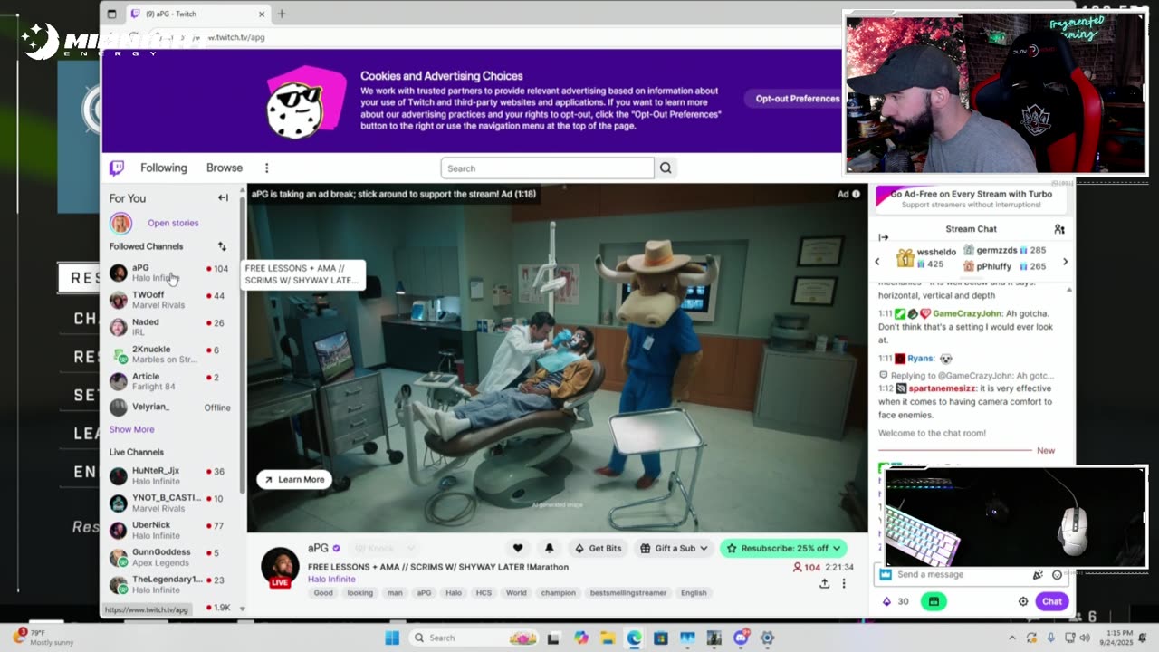
Task: Open the chat community users icon
Action: [1059, 229]
